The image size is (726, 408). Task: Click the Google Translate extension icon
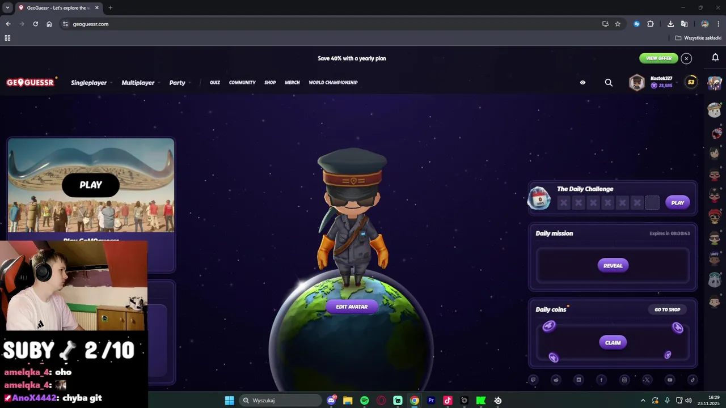point(684,24)
